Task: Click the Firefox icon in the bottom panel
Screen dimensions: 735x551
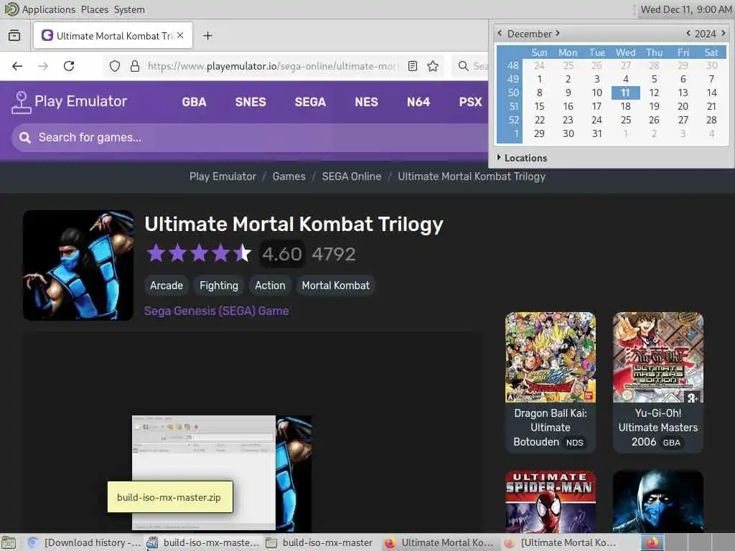Action: [652, 542]
